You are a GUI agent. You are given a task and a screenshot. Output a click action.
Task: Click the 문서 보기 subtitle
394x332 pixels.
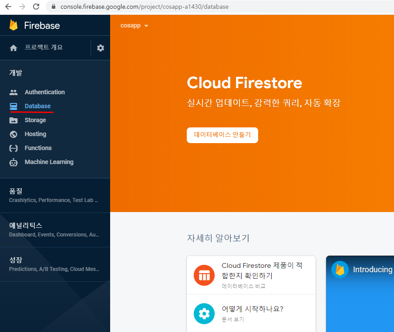[x=232, y=319]
